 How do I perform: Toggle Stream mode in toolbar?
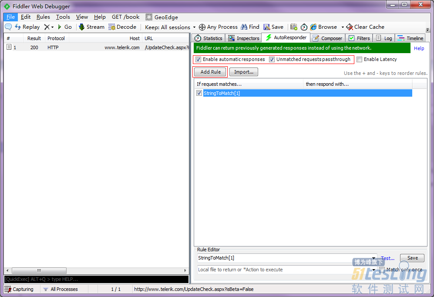91,27
